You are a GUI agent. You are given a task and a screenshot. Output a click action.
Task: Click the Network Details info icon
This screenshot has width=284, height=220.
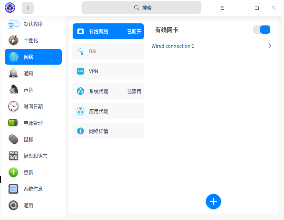pos(81,131)
